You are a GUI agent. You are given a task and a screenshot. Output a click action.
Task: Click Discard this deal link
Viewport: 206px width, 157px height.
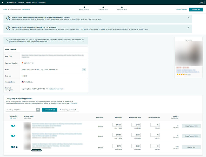(182, 10)
